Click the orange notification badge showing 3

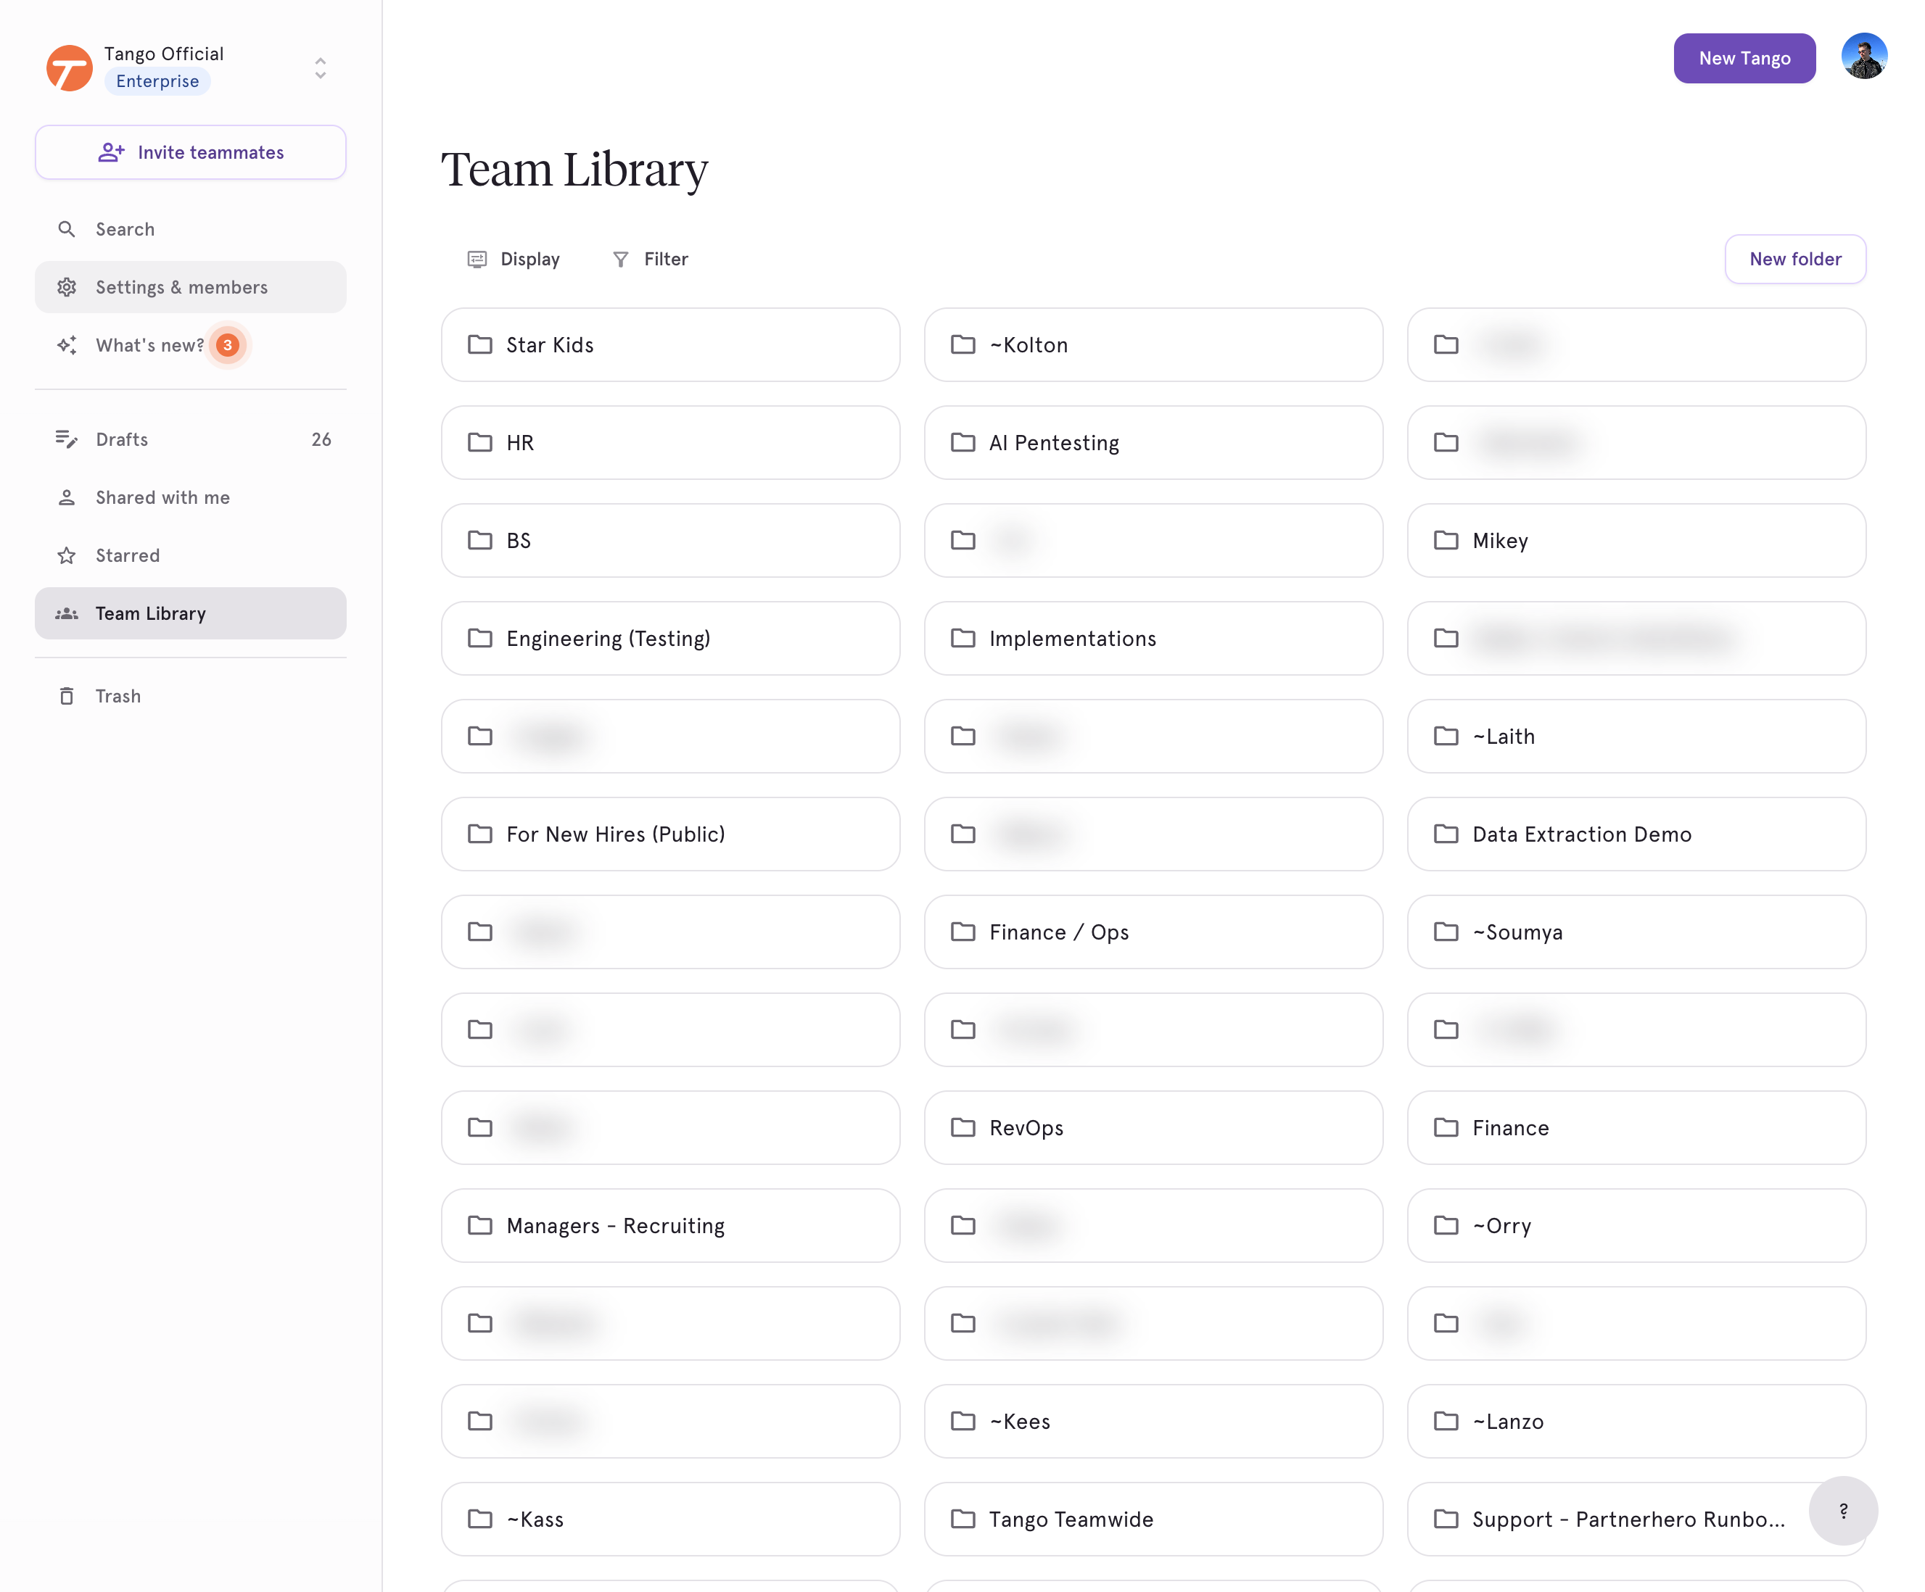click(x=227, y=345)
